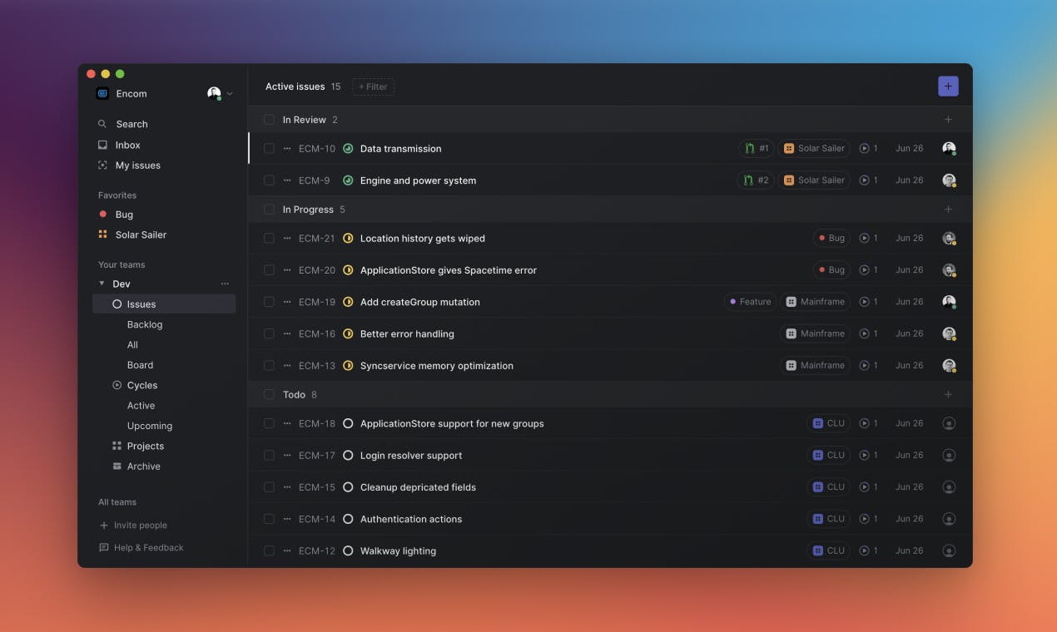The width and height of the screenshot is (1057, 632).
Task: Check the box for ECM-19 issue
Action: 269,302
